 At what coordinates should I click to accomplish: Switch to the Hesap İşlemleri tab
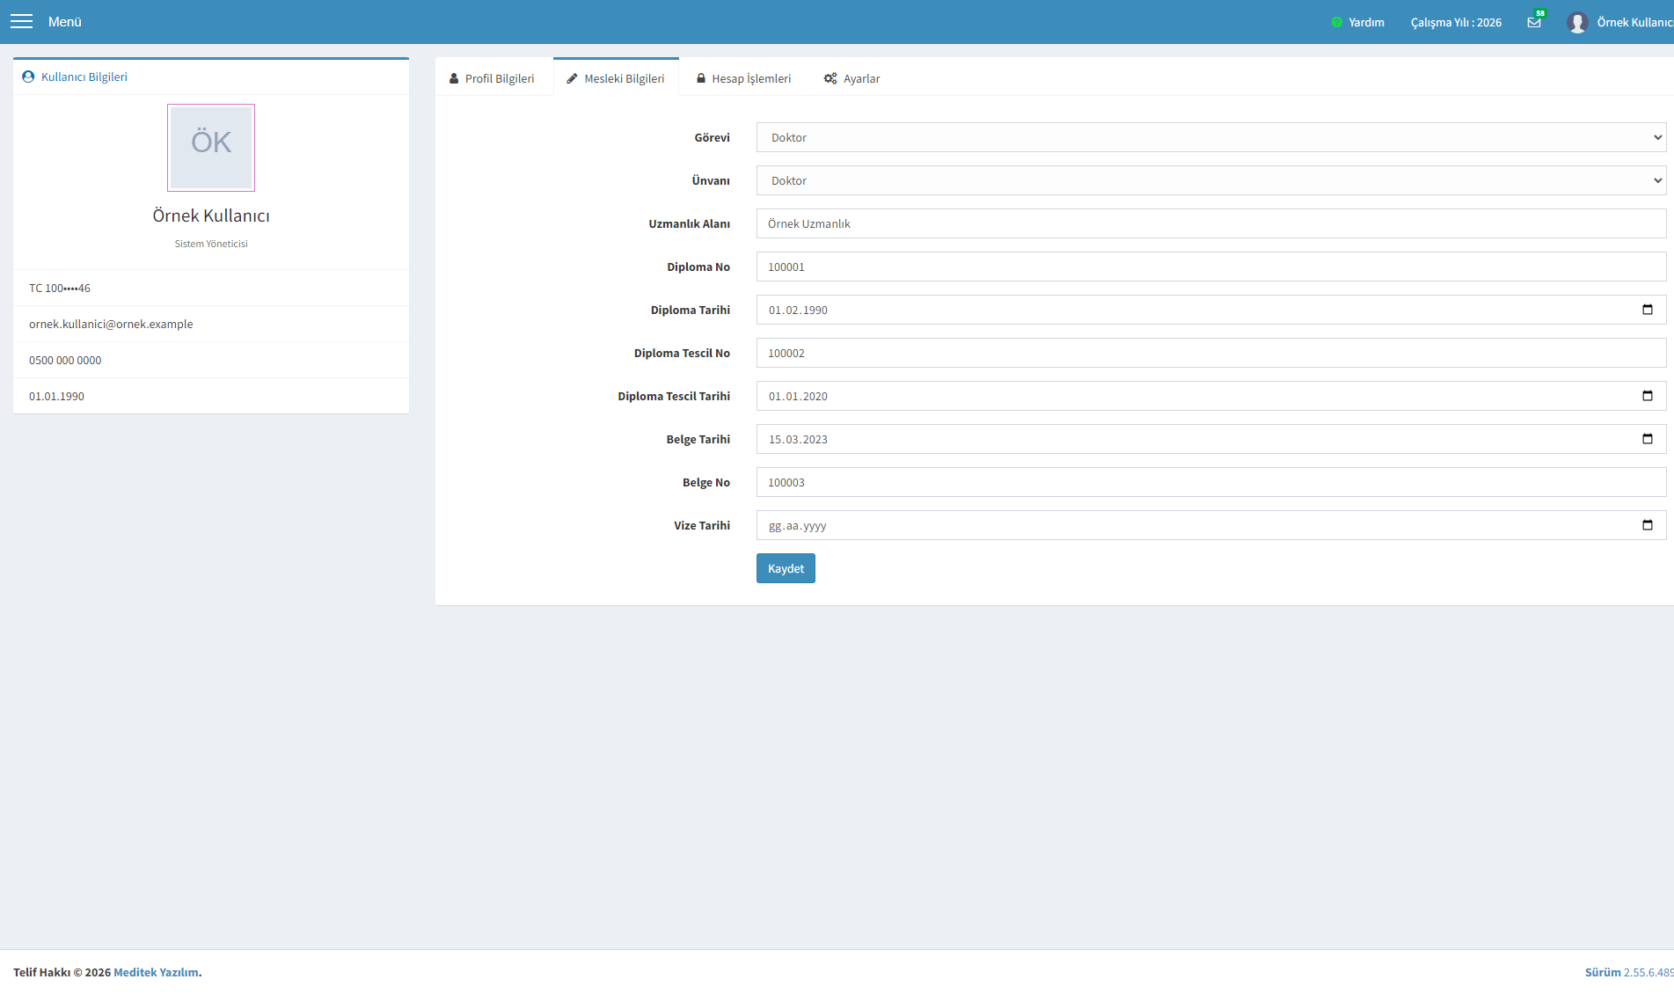coord(744,78)
